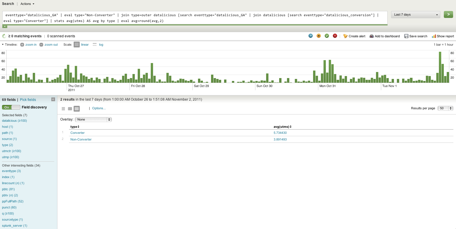This screenshot has height=229, width=456.
Task: Click the Save search disk icon
Action: click(x=406, y=36)
